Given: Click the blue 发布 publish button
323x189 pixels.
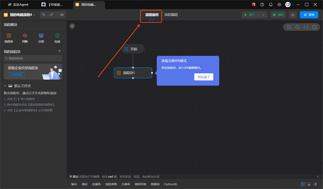Looking at the screenshot, I should [309, 15].
